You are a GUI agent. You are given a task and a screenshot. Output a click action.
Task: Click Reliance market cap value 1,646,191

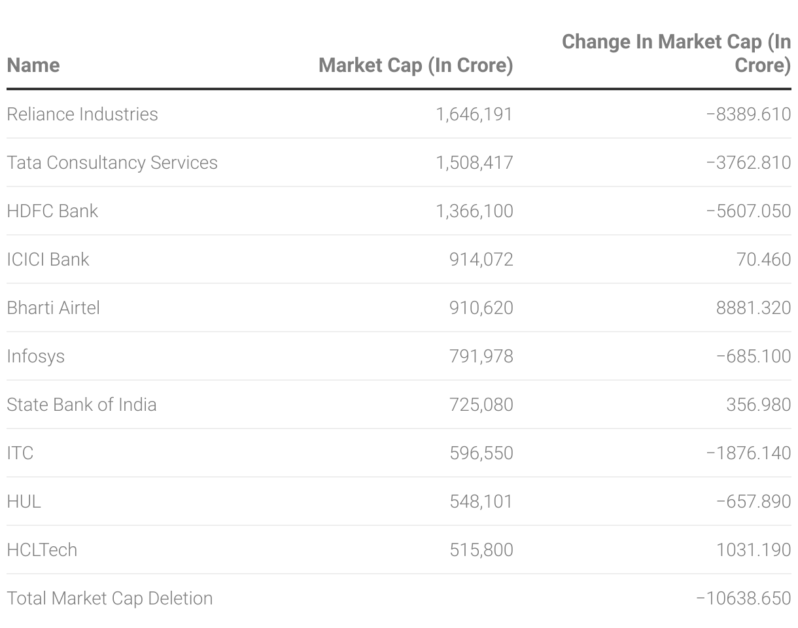(474, 114)
